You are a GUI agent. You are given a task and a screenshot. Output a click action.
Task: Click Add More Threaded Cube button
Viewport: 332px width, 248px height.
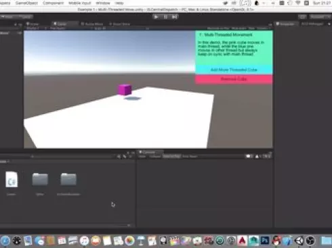tap(234, 70)
